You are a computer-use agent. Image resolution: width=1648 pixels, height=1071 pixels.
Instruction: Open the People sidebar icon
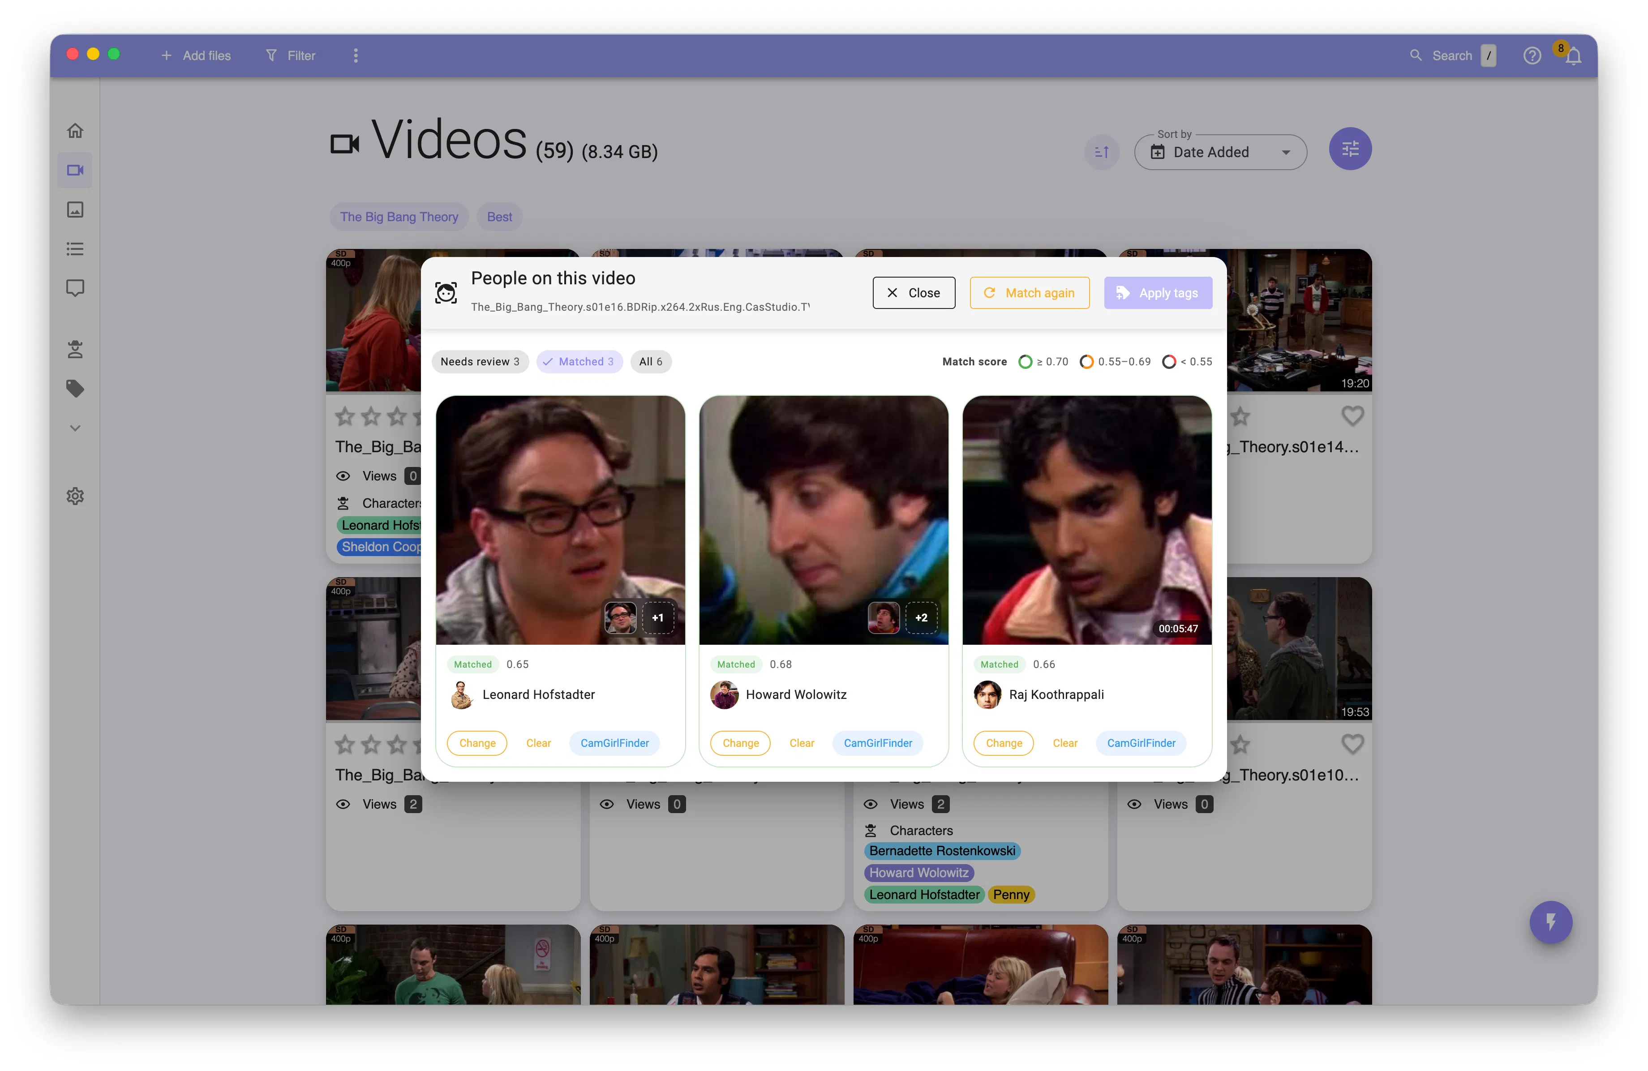75,349
